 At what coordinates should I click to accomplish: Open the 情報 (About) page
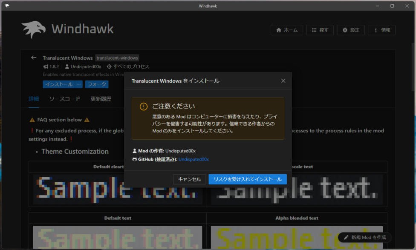(x=381, y=30)
